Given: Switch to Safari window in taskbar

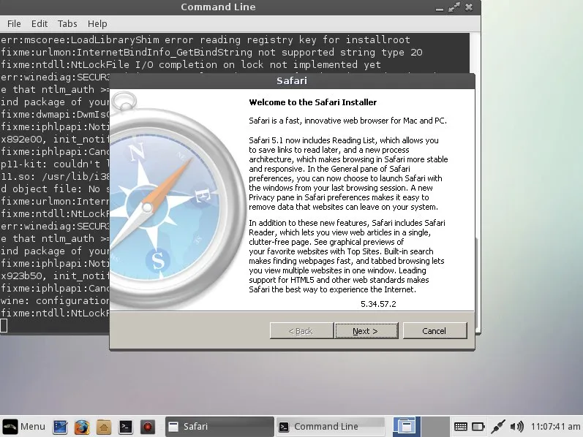Looking at the screenshot, I should 217,426.
